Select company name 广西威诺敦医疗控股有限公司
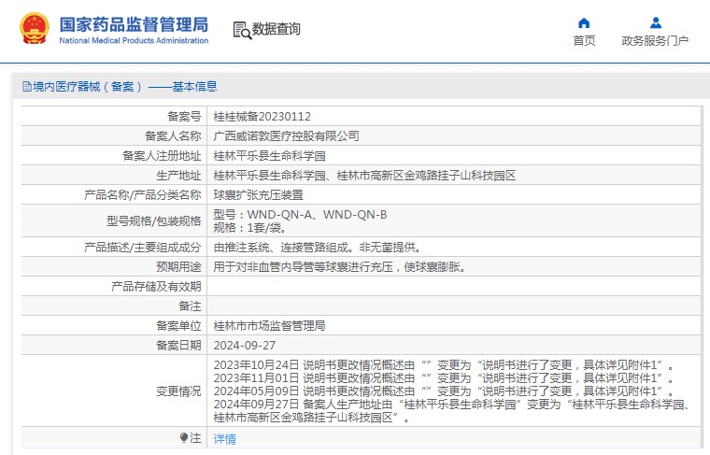The image size is (710, 455). coord(286,135)
